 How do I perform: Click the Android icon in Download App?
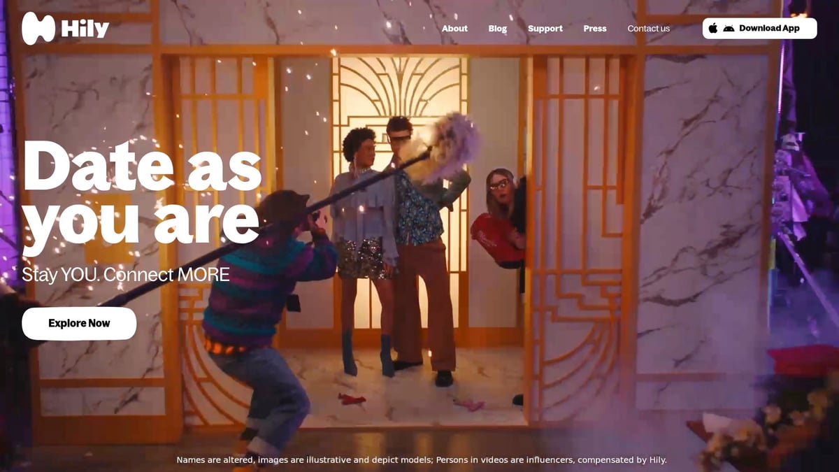pyautogui.click(x=729, y=29)
